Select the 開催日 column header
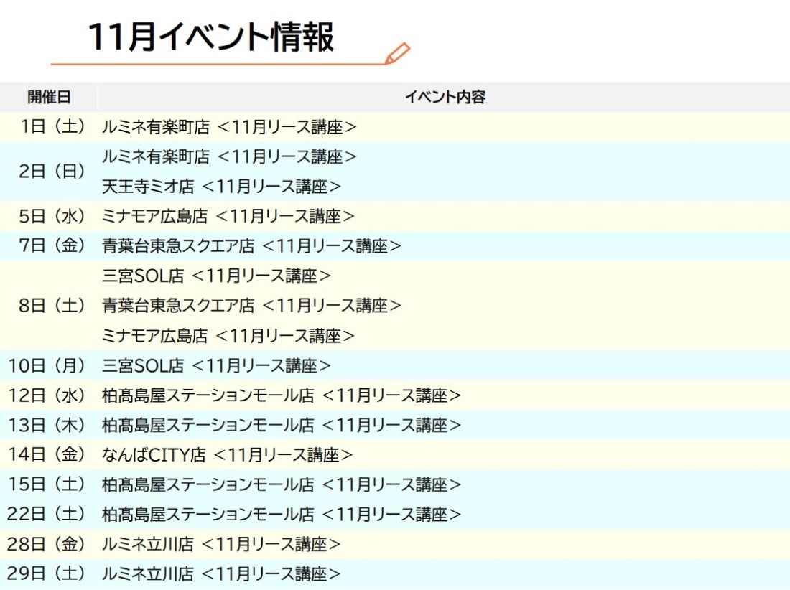This screenshot has width=790, height=590. tap(49, 97)
